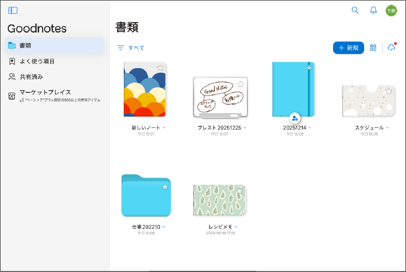406x272 pixels.
Task: Click the filter lines icon beside すべて
Action: 120,48
